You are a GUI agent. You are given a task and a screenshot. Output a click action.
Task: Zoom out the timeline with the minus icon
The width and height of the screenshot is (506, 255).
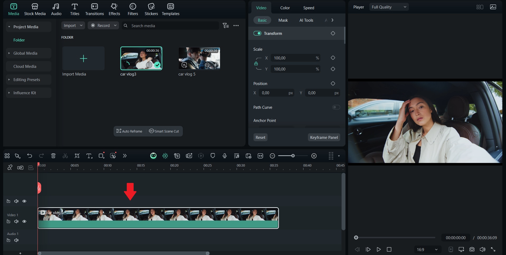pyautogui.click(x=273, y=156)
